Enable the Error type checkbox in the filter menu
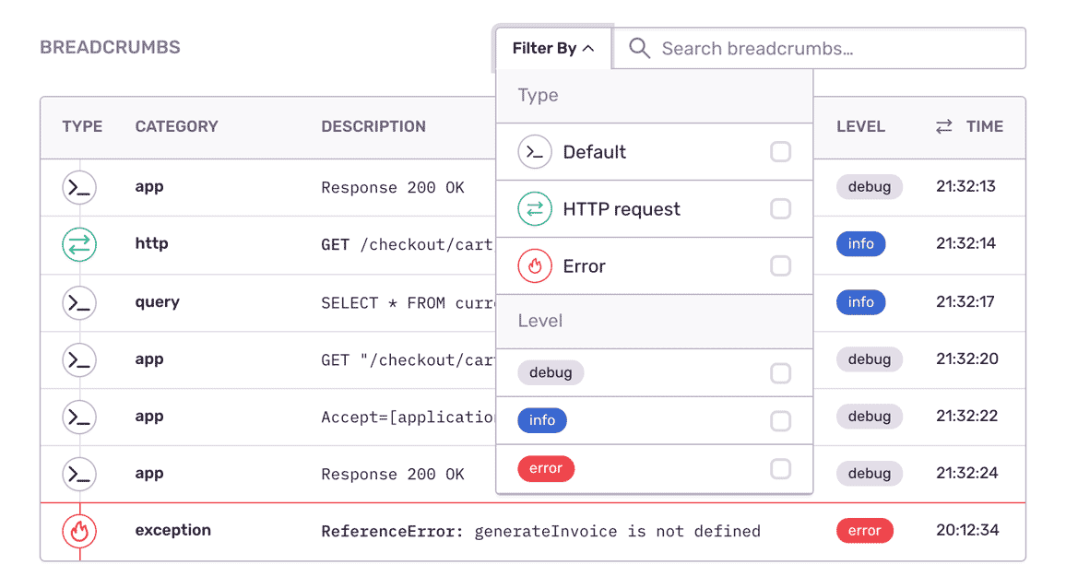This screenshot has height=588, width=1066. [x=780, y=265]
